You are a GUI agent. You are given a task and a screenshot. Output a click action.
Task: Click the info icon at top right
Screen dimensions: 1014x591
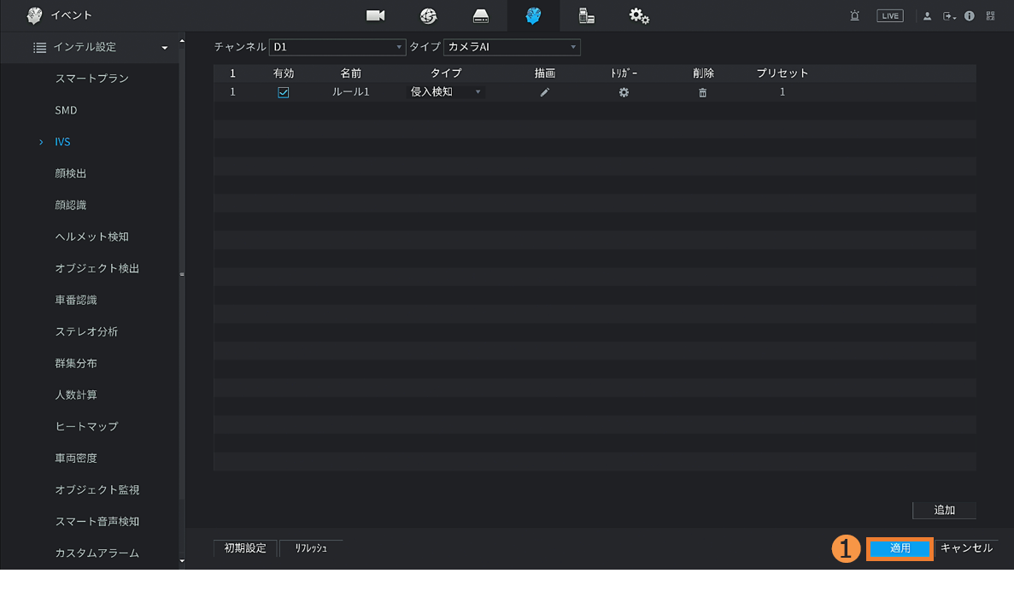click(x=970, y=15)
